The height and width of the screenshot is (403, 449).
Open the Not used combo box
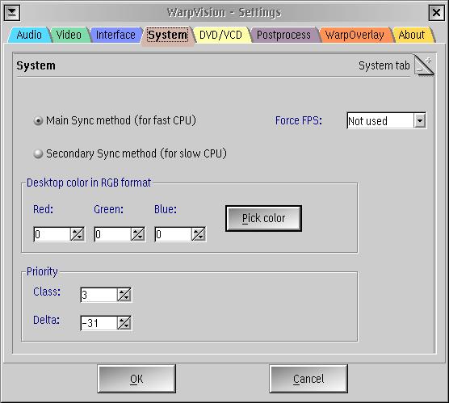(x=387, y=120)
